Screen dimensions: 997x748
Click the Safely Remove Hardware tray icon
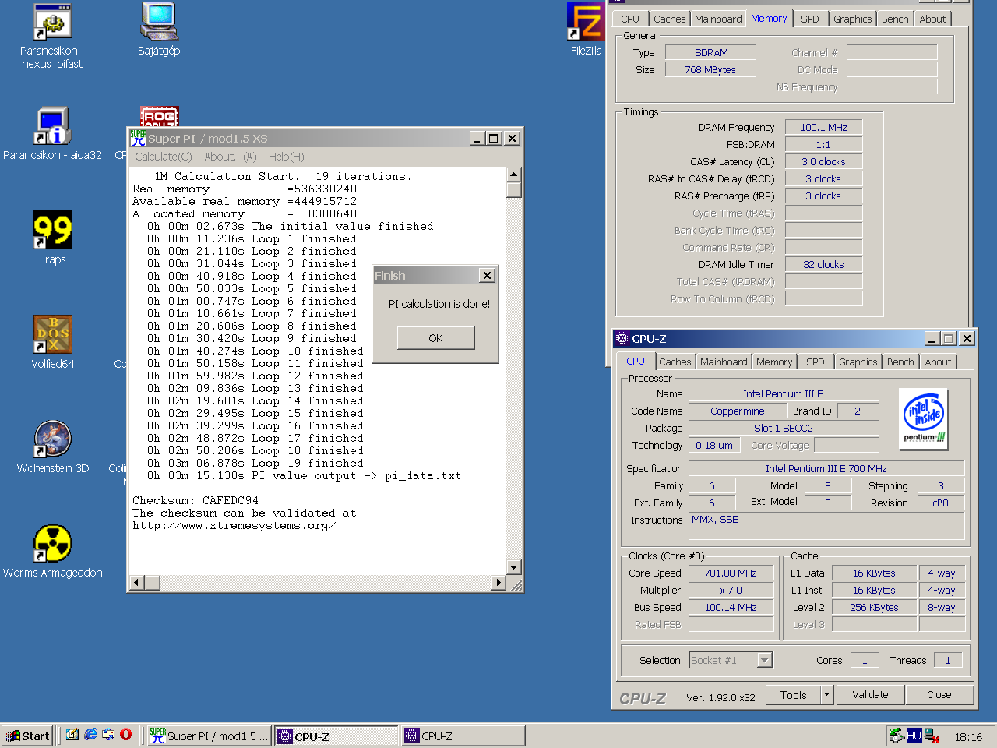click(x=897, y=735)
